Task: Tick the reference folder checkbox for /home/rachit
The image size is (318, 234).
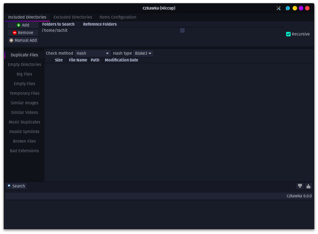Action: point(182,30)
